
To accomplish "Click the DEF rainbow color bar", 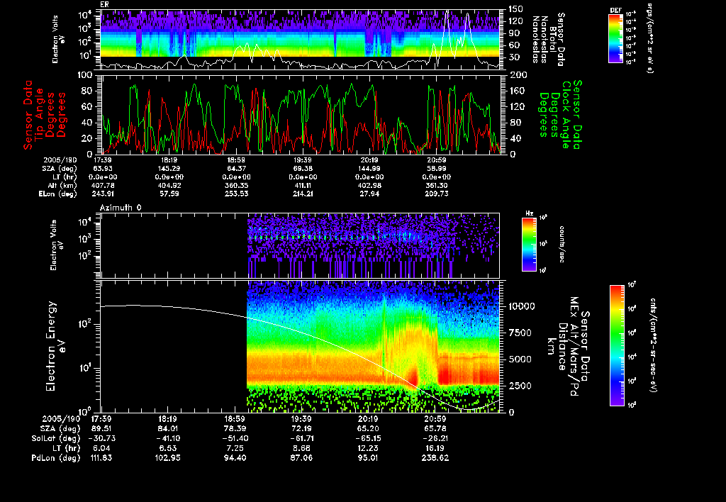I will [615, 38].
